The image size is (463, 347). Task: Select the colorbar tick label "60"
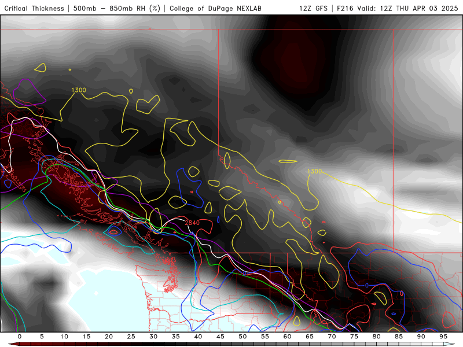click(287, 337)
